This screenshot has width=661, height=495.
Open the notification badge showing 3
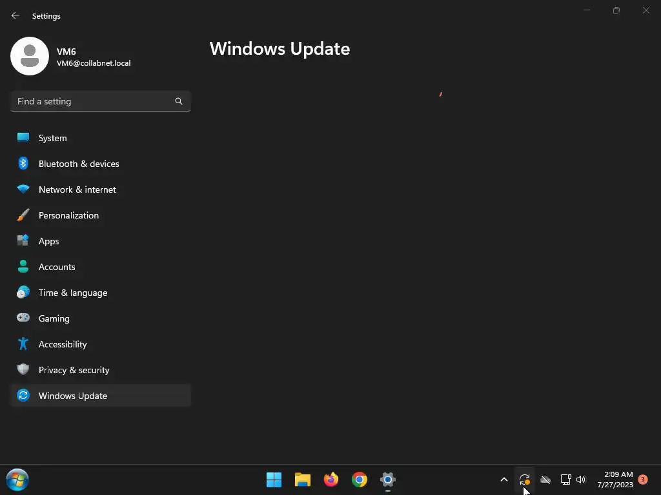(x=643, y=480)
